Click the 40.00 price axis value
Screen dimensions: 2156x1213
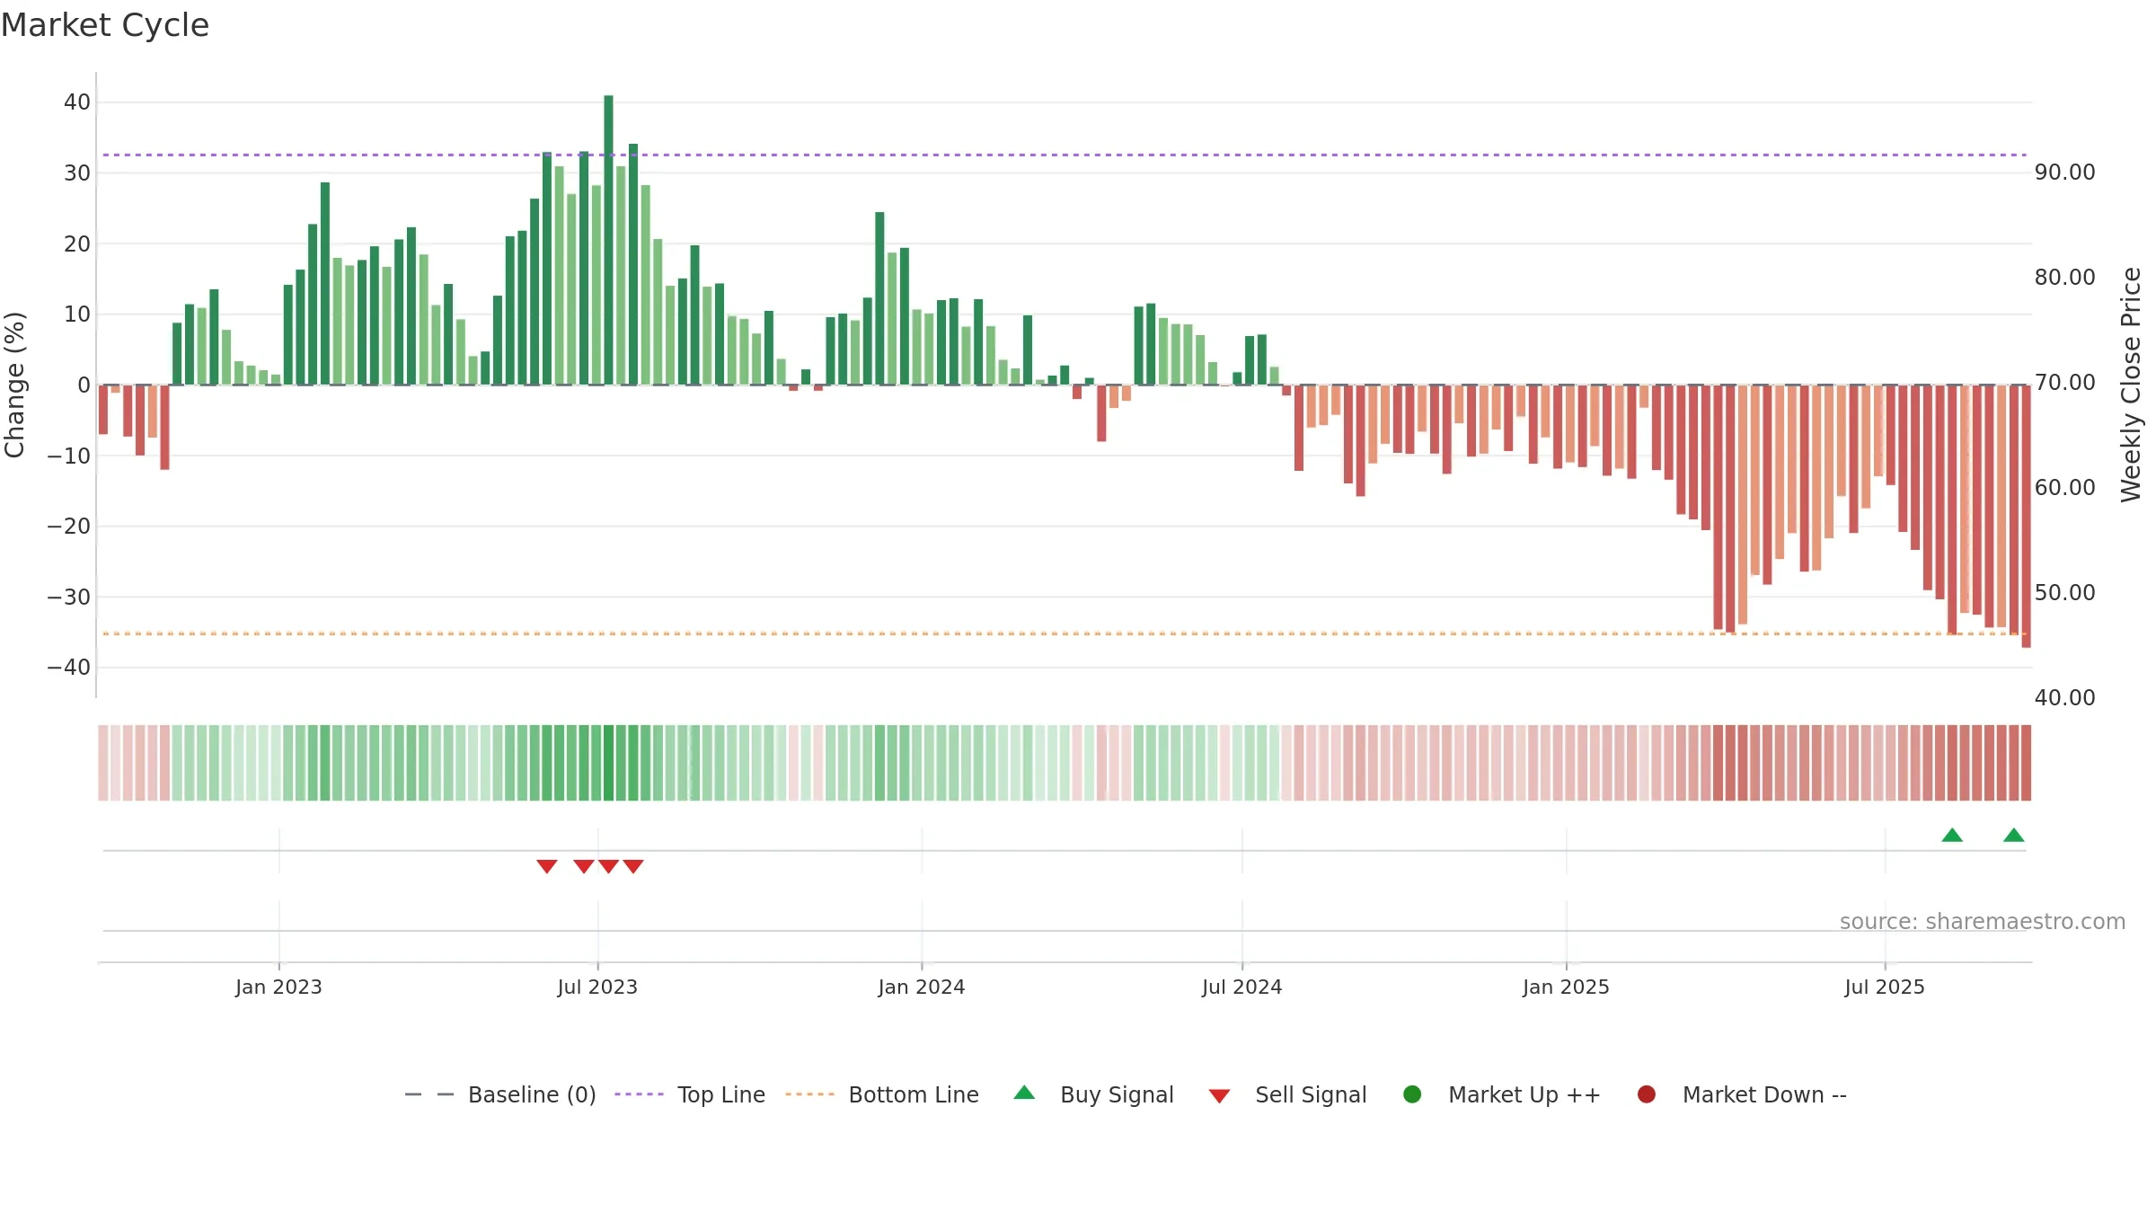(2064, 697)
